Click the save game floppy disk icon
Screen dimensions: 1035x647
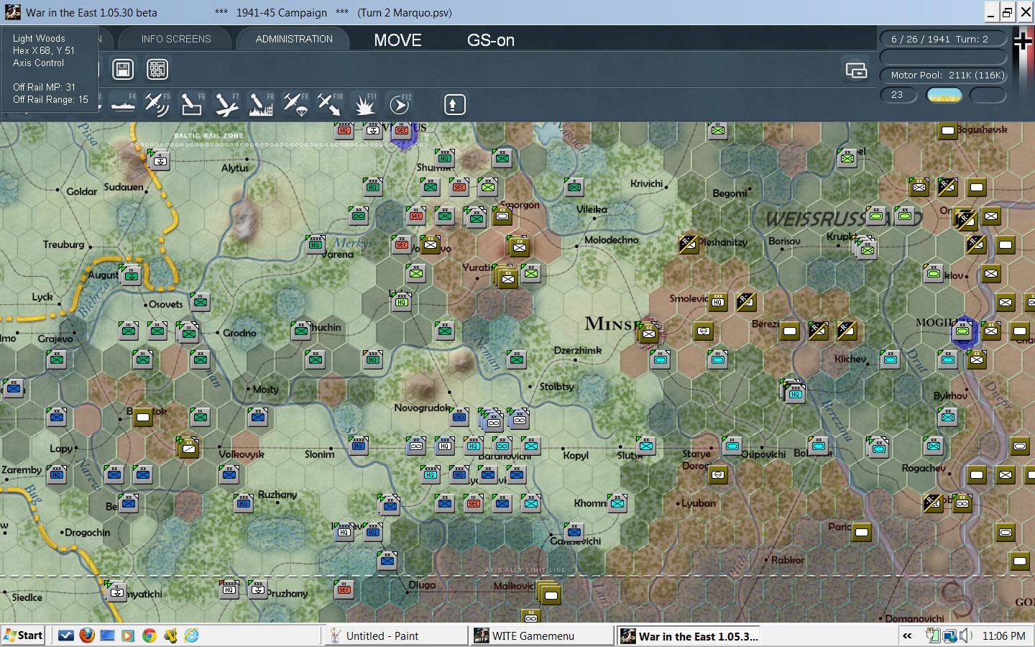pyautogui.click(x=123, y=69)
